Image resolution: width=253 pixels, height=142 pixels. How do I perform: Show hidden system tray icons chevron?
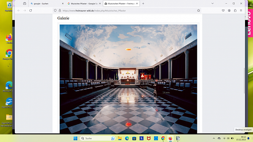point(214,138)
